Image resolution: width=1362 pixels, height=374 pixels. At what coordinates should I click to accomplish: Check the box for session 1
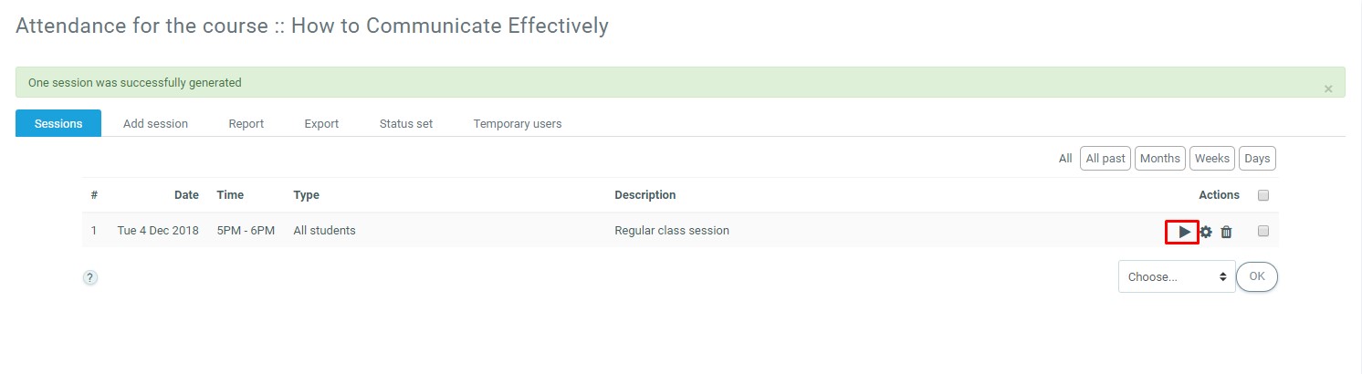[1263, 231]
